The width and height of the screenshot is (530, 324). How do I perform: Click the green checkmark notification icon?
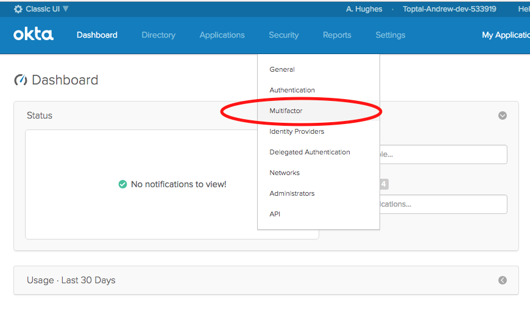point(122,184)
